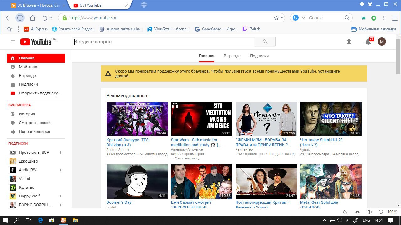Viewport: 401px width, 225px height.
Task: Toggle night mode moon icon
Action: [x=346, y=212]
